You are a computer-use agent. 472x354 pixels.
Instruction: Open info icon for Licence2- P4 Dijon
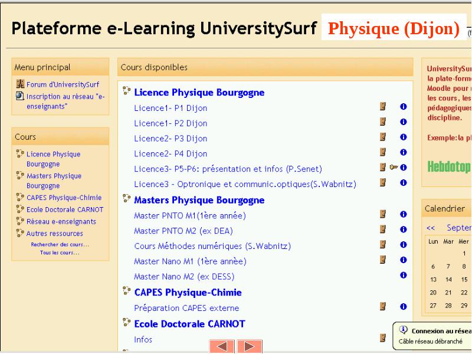point(404,152)
